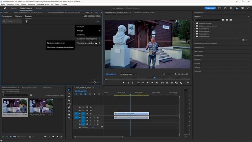Open the feedback speech bubble icon
Image resolution: width=252 pixels, height=142 pixels.
243,8
